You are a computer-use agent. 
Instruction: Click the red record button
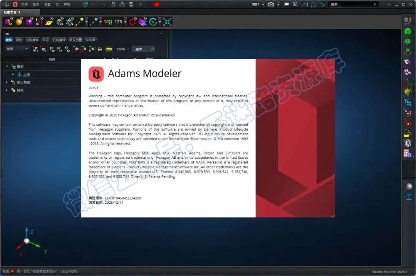[x=156, y=4]
